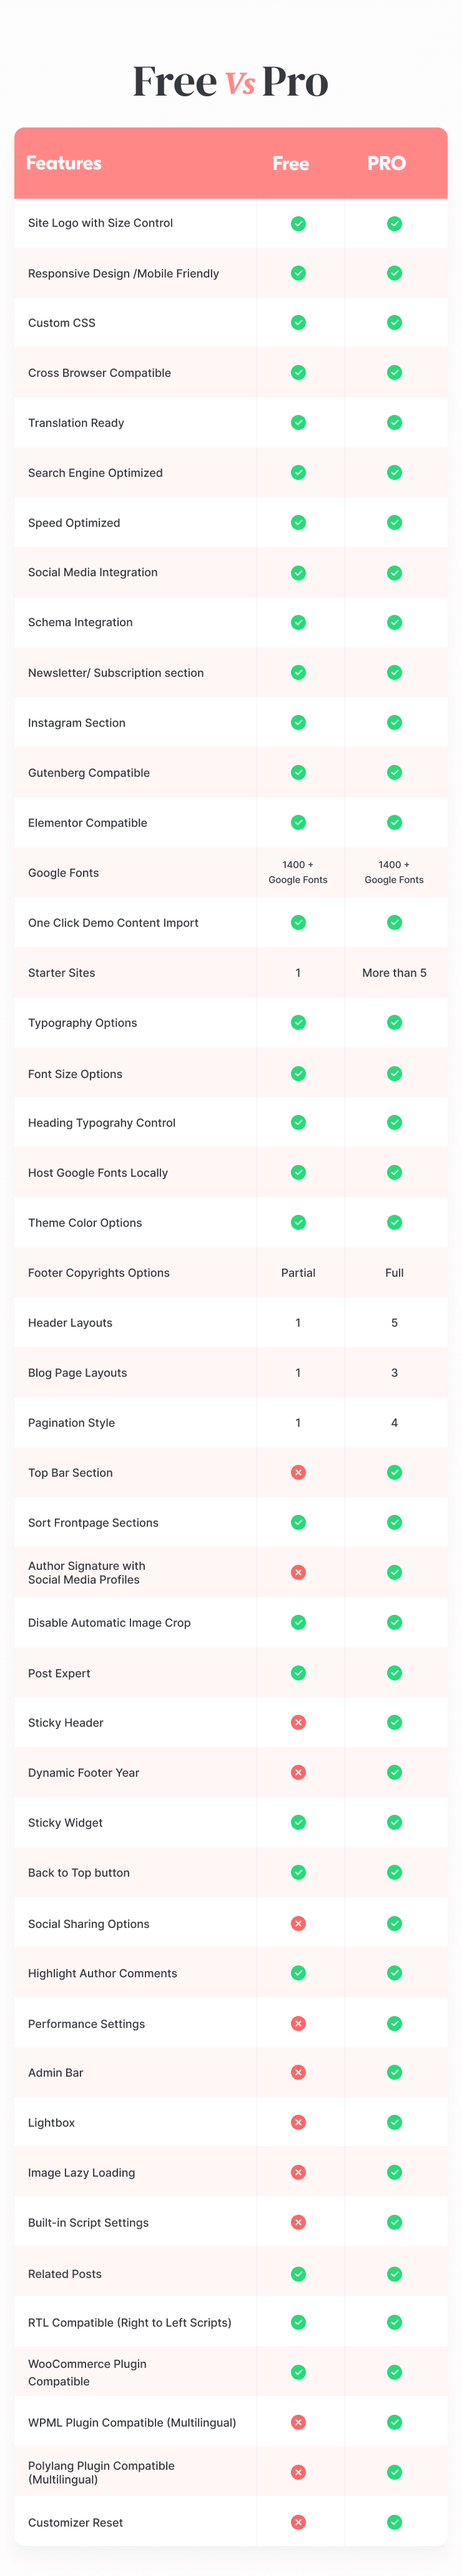
Task: Click the Pro checkmark for Sticky Header
Action: pyautogui.click(x=394, y=1722)
